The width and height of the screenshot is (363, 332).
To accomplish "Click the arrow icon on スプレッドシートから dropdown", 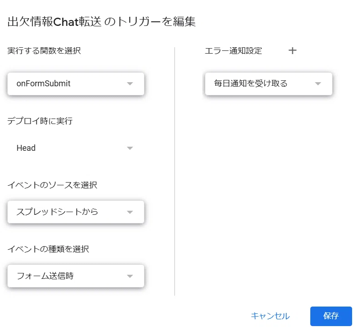I will pos(130,212).
